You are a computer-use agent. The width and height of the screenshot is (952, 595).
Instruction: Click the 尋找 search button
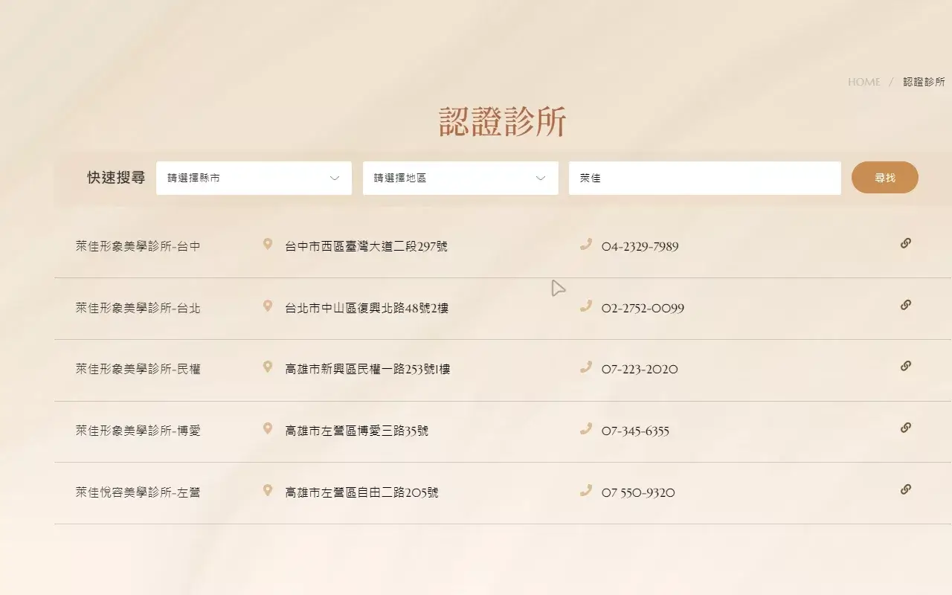click(885, 178)
